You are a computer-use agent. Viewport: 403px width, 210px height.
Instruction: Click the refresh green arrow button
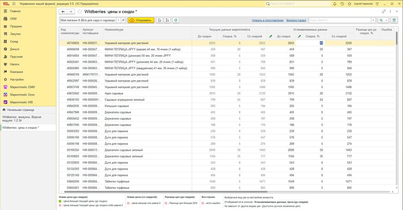point(176,20)
